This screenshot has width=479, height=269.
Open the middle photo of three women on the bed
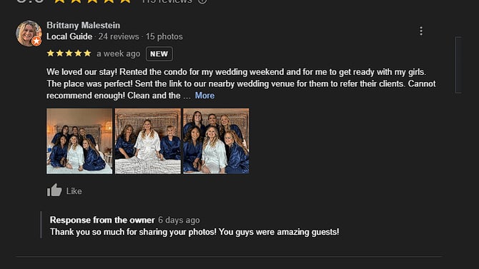click(148, 141)
